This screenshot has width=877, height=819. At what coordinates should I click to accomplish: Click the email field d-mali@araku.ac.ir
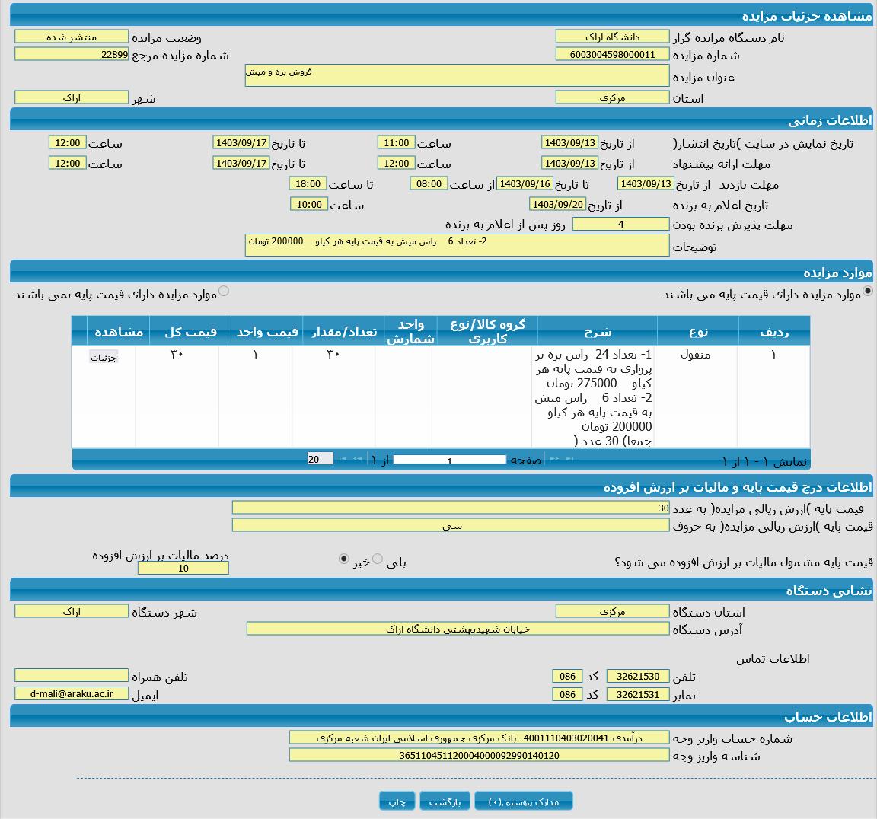tap(72, 693)
